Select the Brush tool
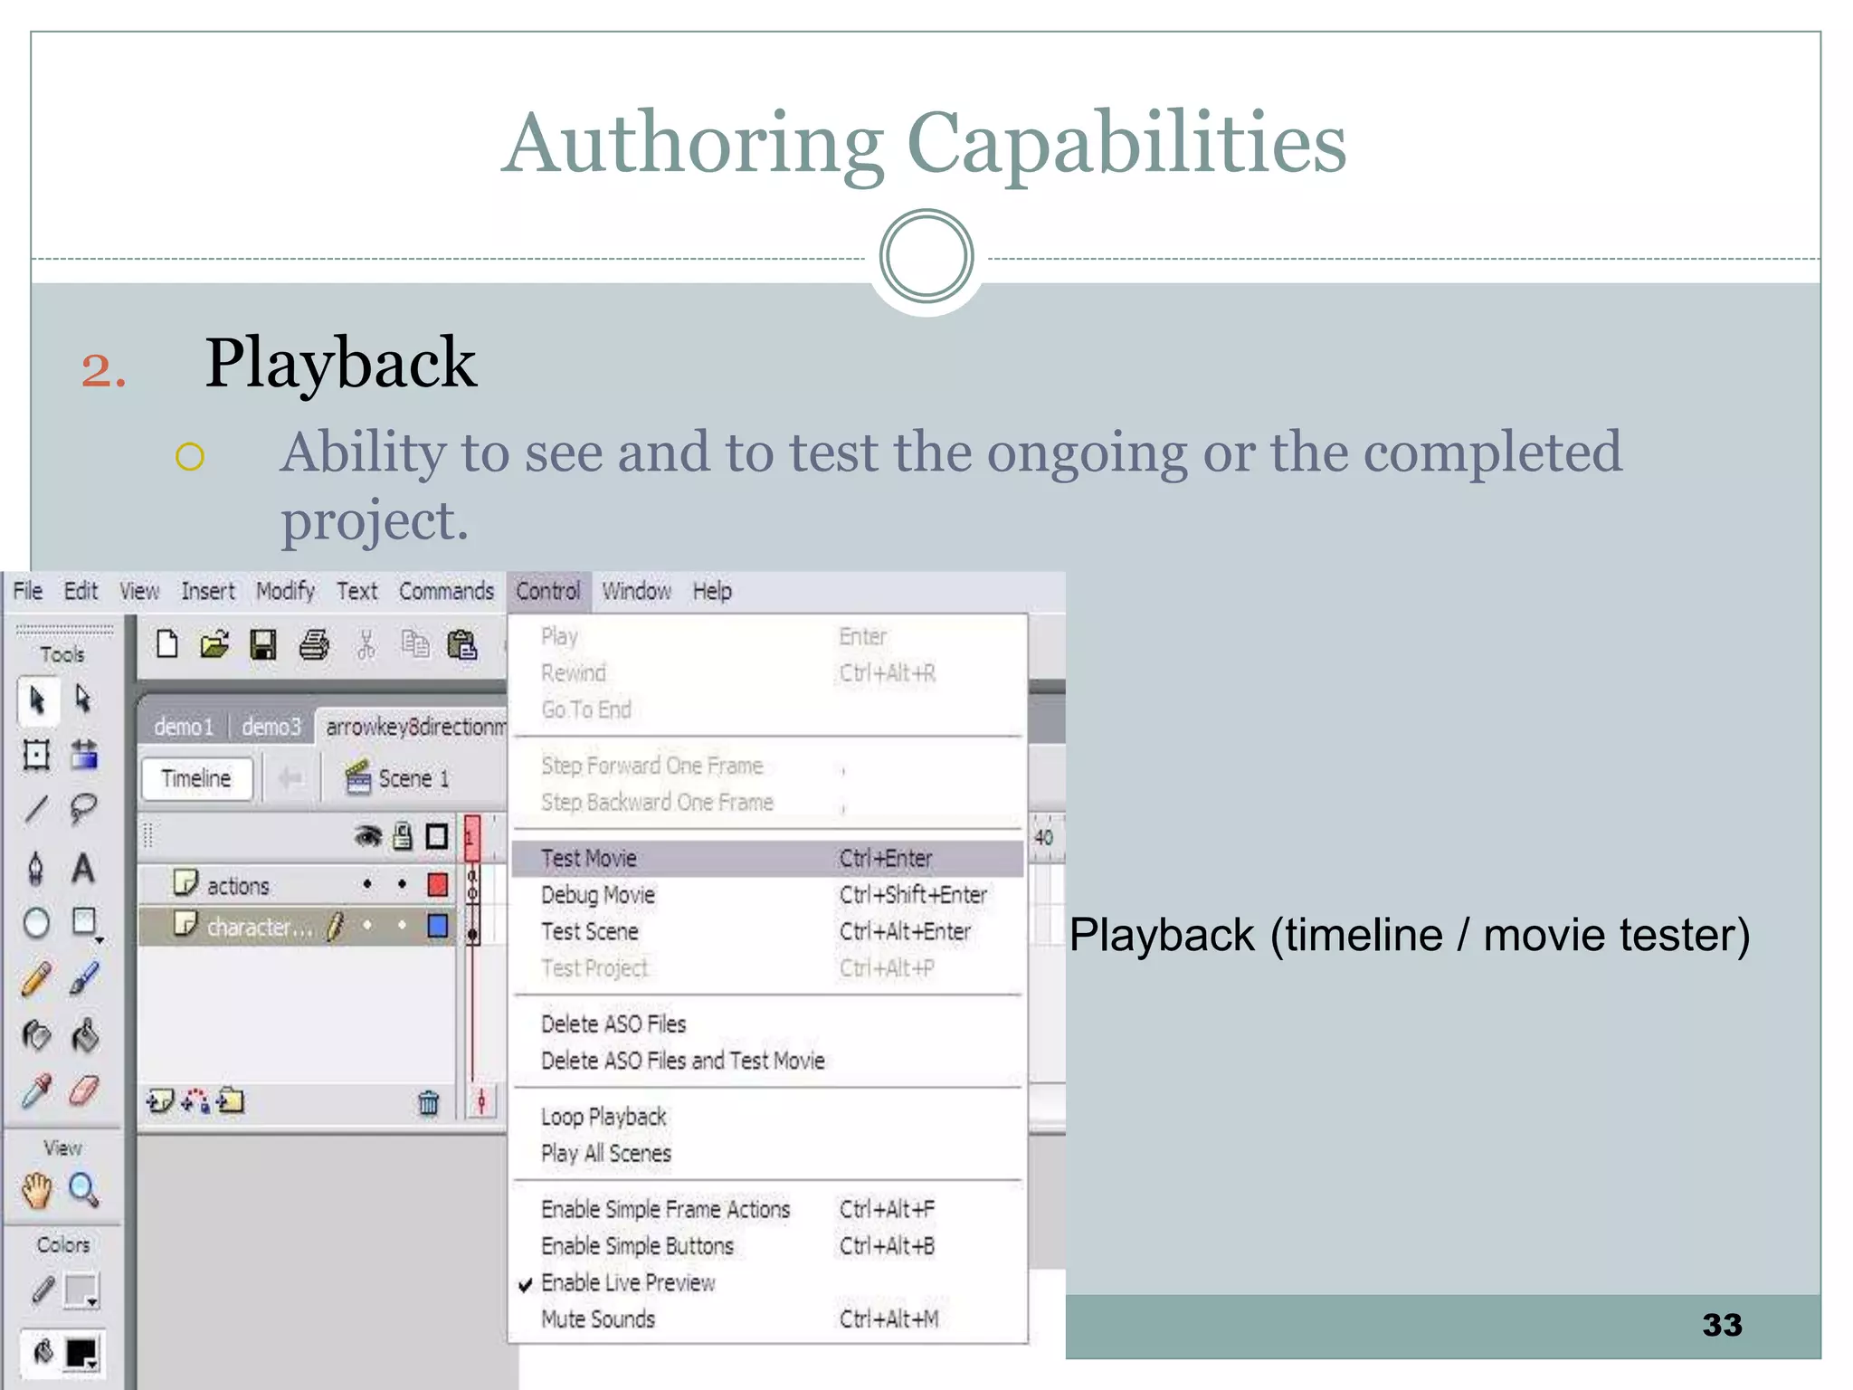 [x=84, y=979]
